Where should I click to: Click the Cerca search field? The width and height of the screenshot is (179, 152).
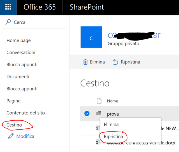tap(36, 22)
